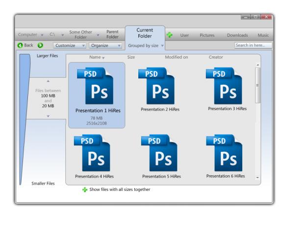Navigate to Some Other Folder
Image resolution: width=283 pixels, height=235 pixels.
click(80, 34)
